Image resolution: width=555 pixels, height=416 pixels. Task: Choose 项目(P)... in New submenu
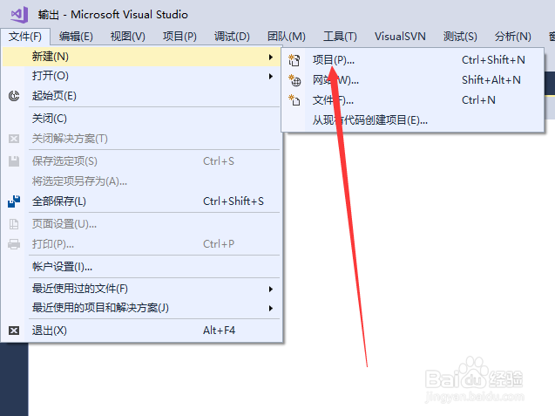[413, 60]
